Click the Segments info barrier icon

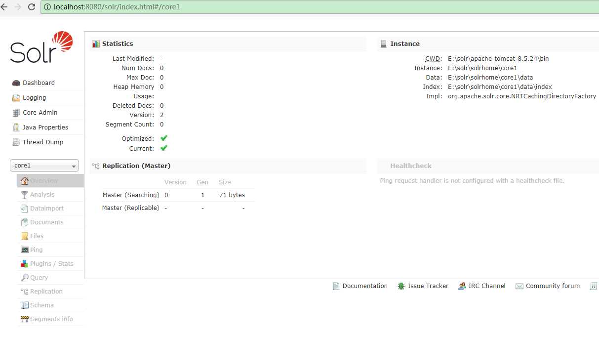[x=24, y=319]
